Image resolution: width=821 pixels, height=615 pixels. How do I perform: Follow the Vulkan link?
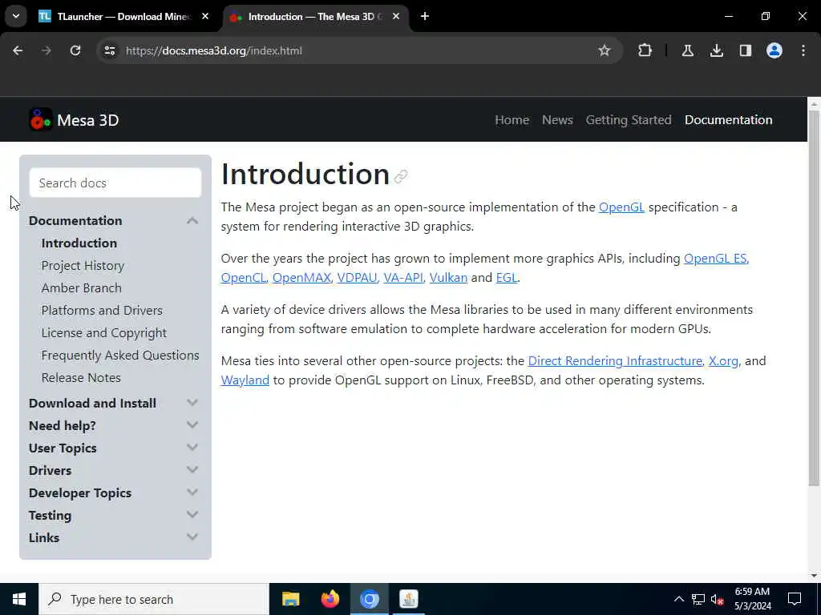[x=448, y=278]
